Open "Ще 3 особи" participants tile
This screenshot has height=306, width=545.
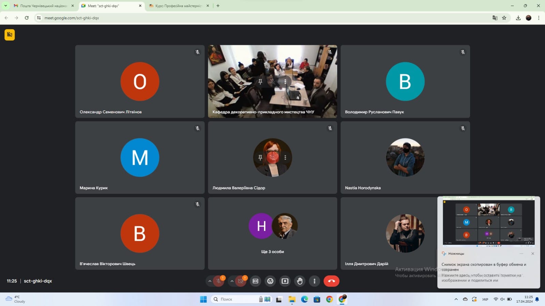click(x=272, y=234)
